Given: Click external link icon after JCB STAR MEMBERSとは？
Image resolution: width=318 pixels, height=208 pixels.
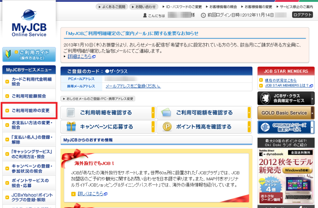Looking at the screenshot, I should 311,86.
